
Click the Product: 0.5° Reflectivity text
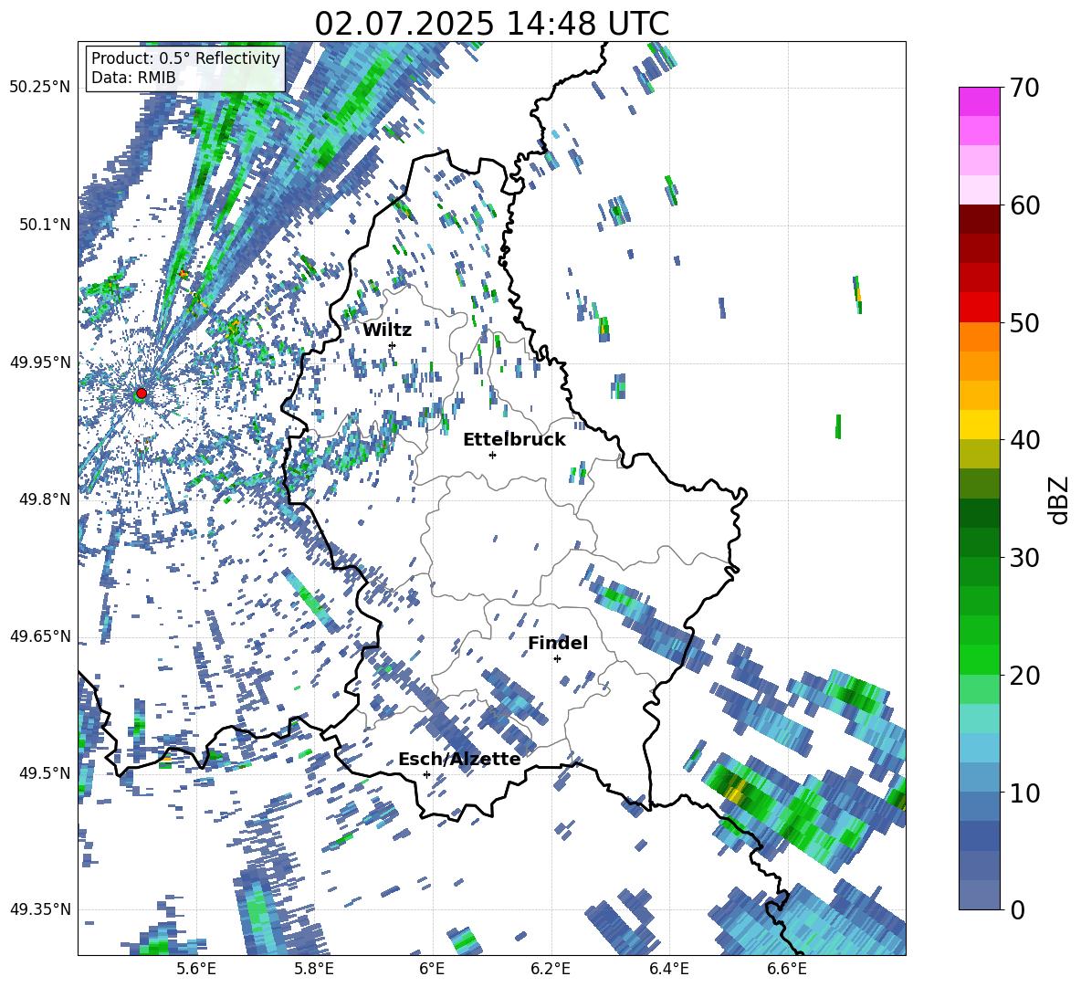tap(185, 58)
